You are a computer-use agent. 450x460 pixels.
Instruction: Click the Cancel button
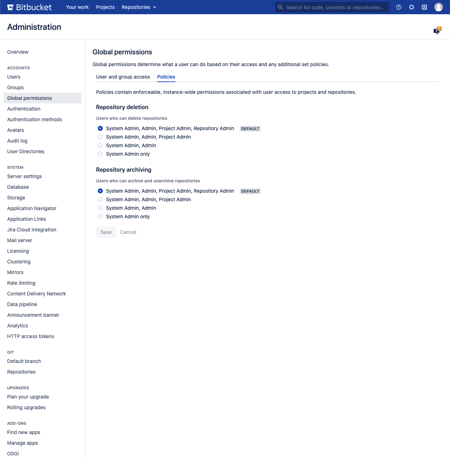coord(128,232)
